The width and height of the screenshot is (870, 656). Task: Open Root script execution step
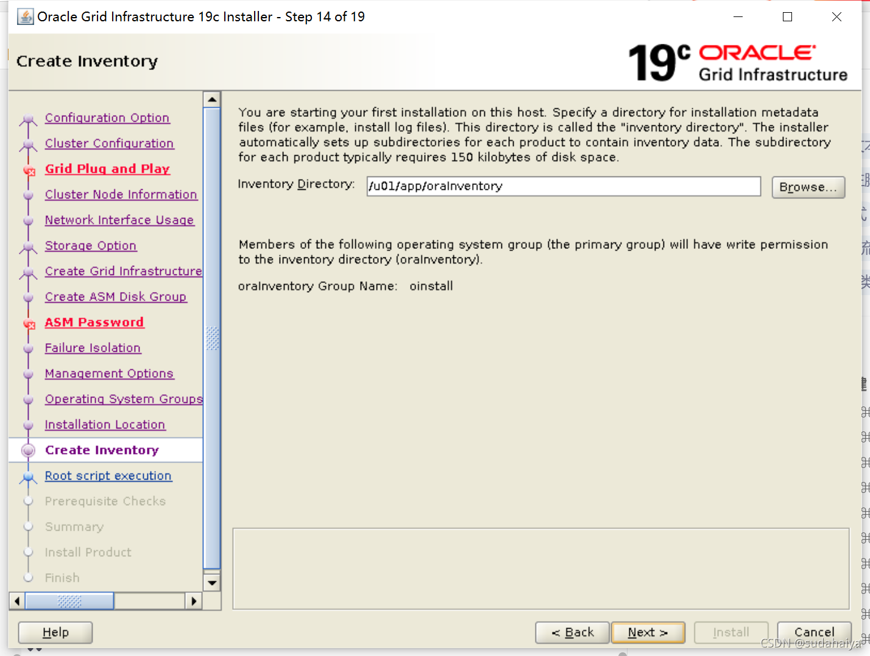108,475
